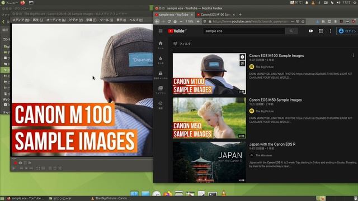Reset the 110% zoom level
Image resolution: width=358 pixels, height=201 pixels.
[x=189, y=21]
